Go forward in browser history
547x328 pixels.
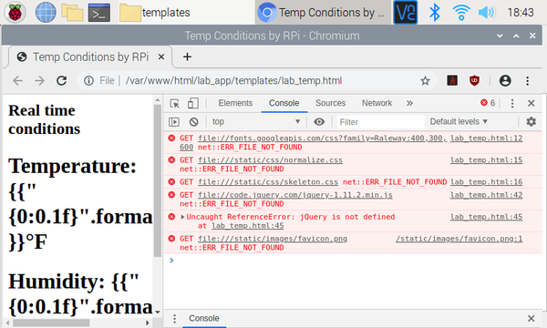[39, 81]
